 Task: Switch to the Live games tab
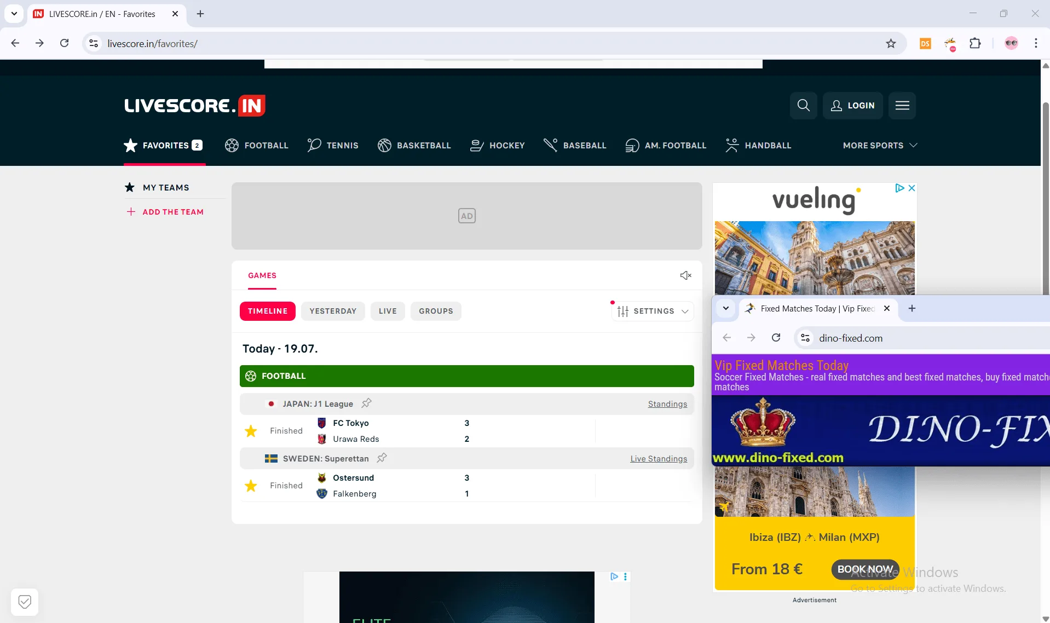tap(387, 311)
